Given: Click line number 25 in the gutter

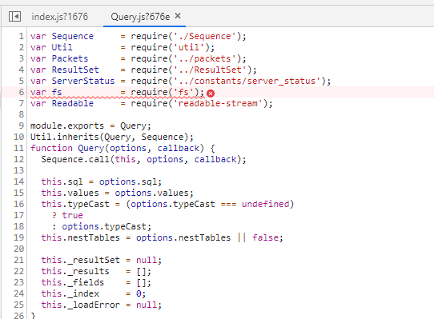Looking at the screenshot, I should [x=19, y=305].
